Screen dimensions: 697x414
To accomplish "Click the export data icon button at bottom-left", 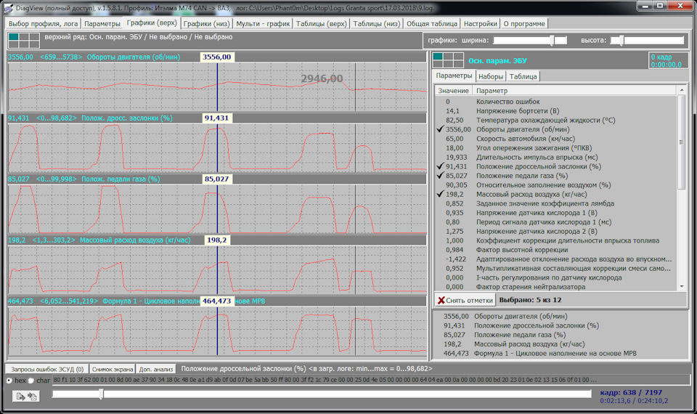I will pyautogui.click(x=20, y=395).
